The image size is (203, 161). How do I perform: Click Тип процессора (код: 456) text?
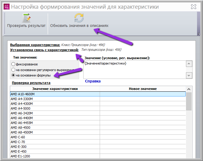point(101,50)
